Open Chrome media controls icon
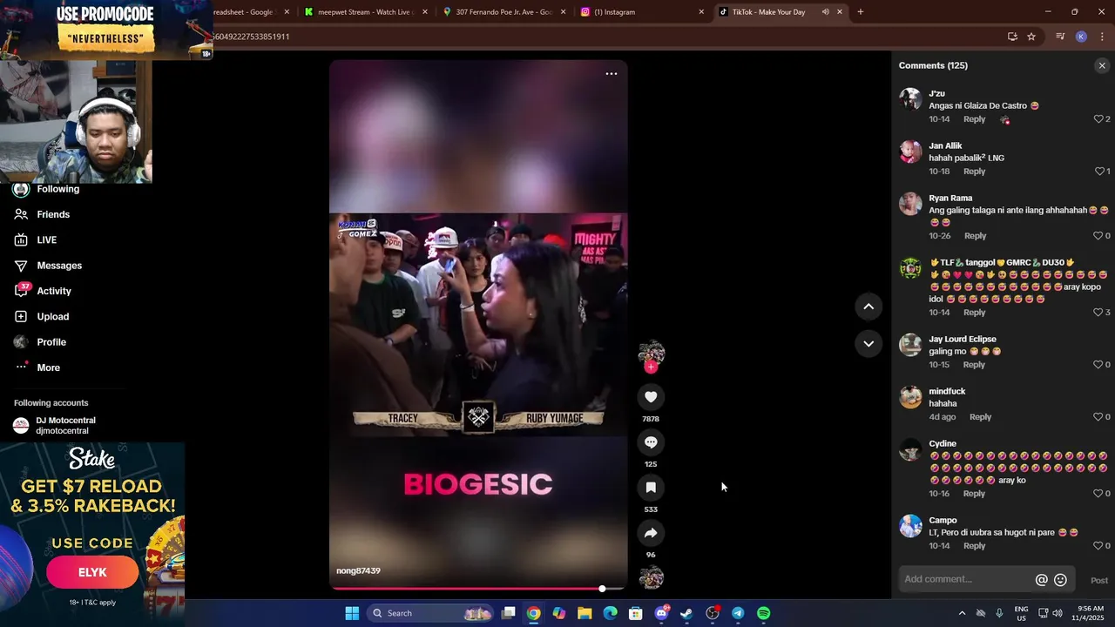The width and height of the screenshot is (1115, 627). pyautogui.click(x=1060, y=37)
